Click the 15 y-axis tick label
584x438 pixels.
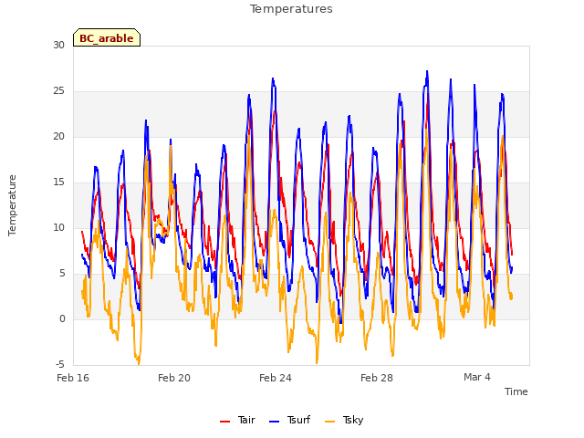58,182
